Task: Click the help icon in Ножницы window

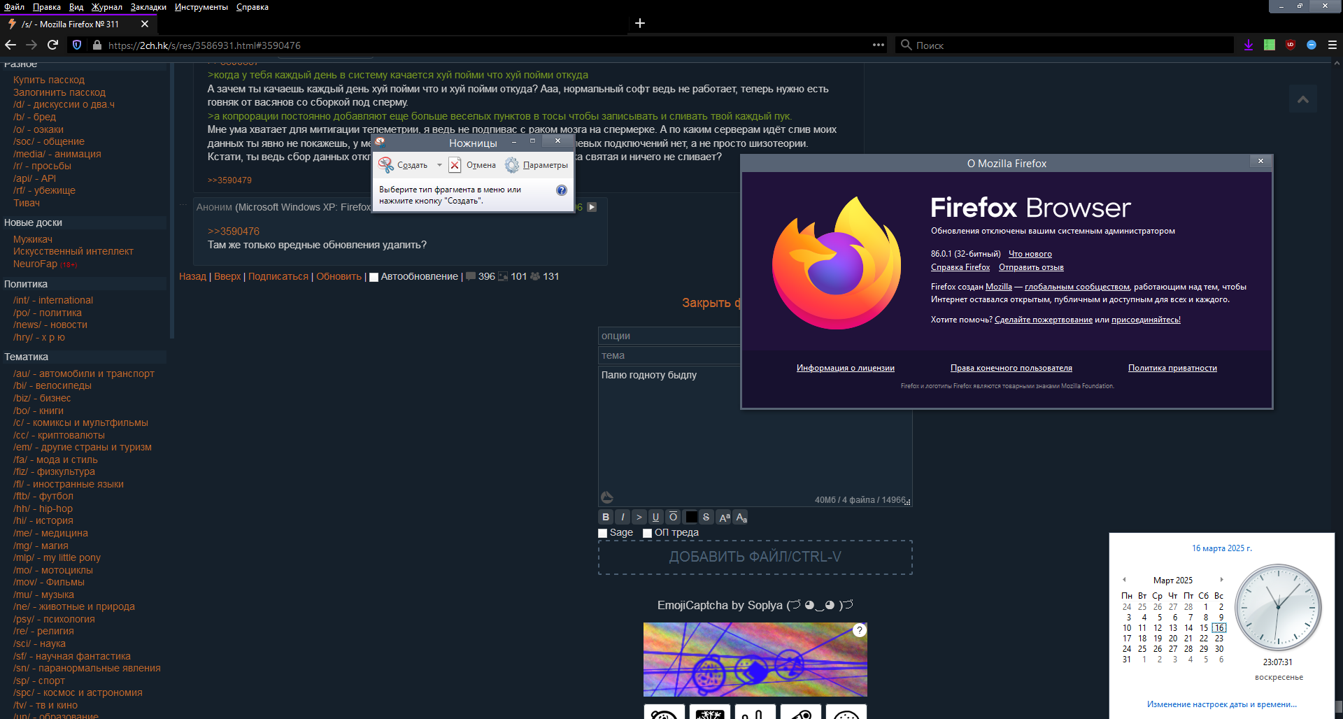Action: pyautogui.click(x=561, y=190)
